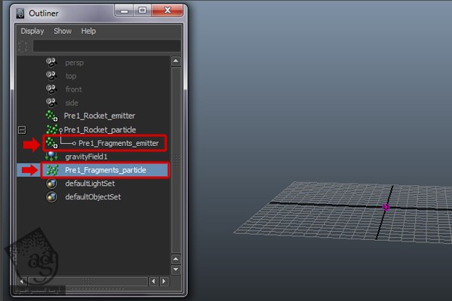Click the magenta origin point in viewport
This screenshot has width=452, height=301.
point(386,207)
